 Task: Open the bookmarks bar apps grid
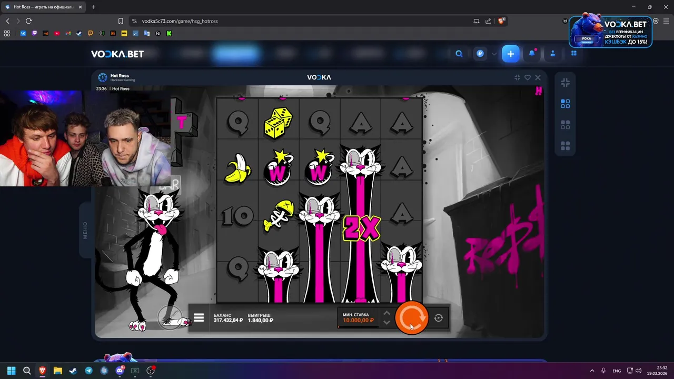pyautogui.click(x=7, y=33)
